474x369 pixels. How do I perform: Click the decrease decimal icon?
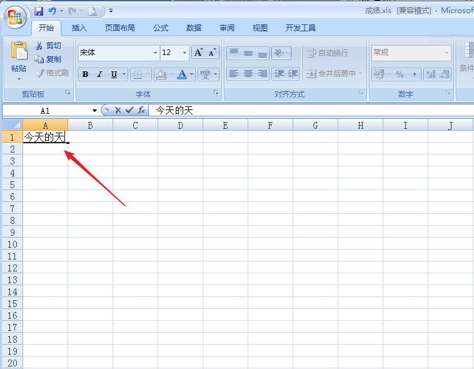[x=445, y=74]
